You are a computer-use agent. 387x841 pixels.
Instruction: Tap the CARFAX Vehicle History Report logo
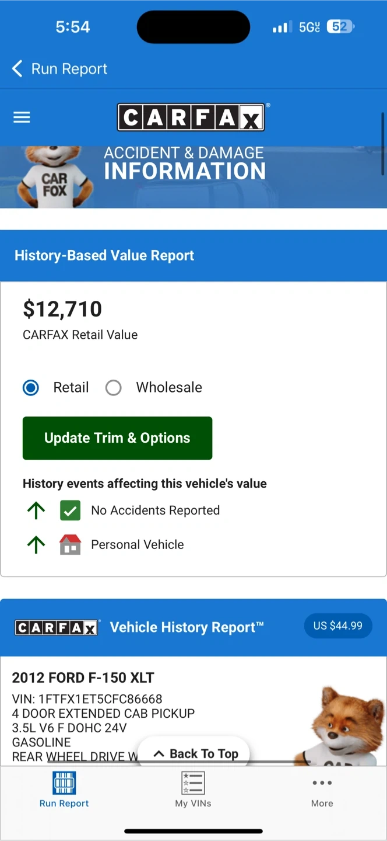(x=57, y=628)
